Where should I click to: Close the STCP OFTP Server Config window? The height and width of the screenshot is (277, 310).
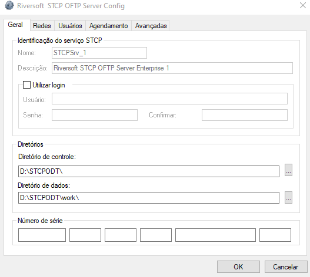tap(303, 5)
